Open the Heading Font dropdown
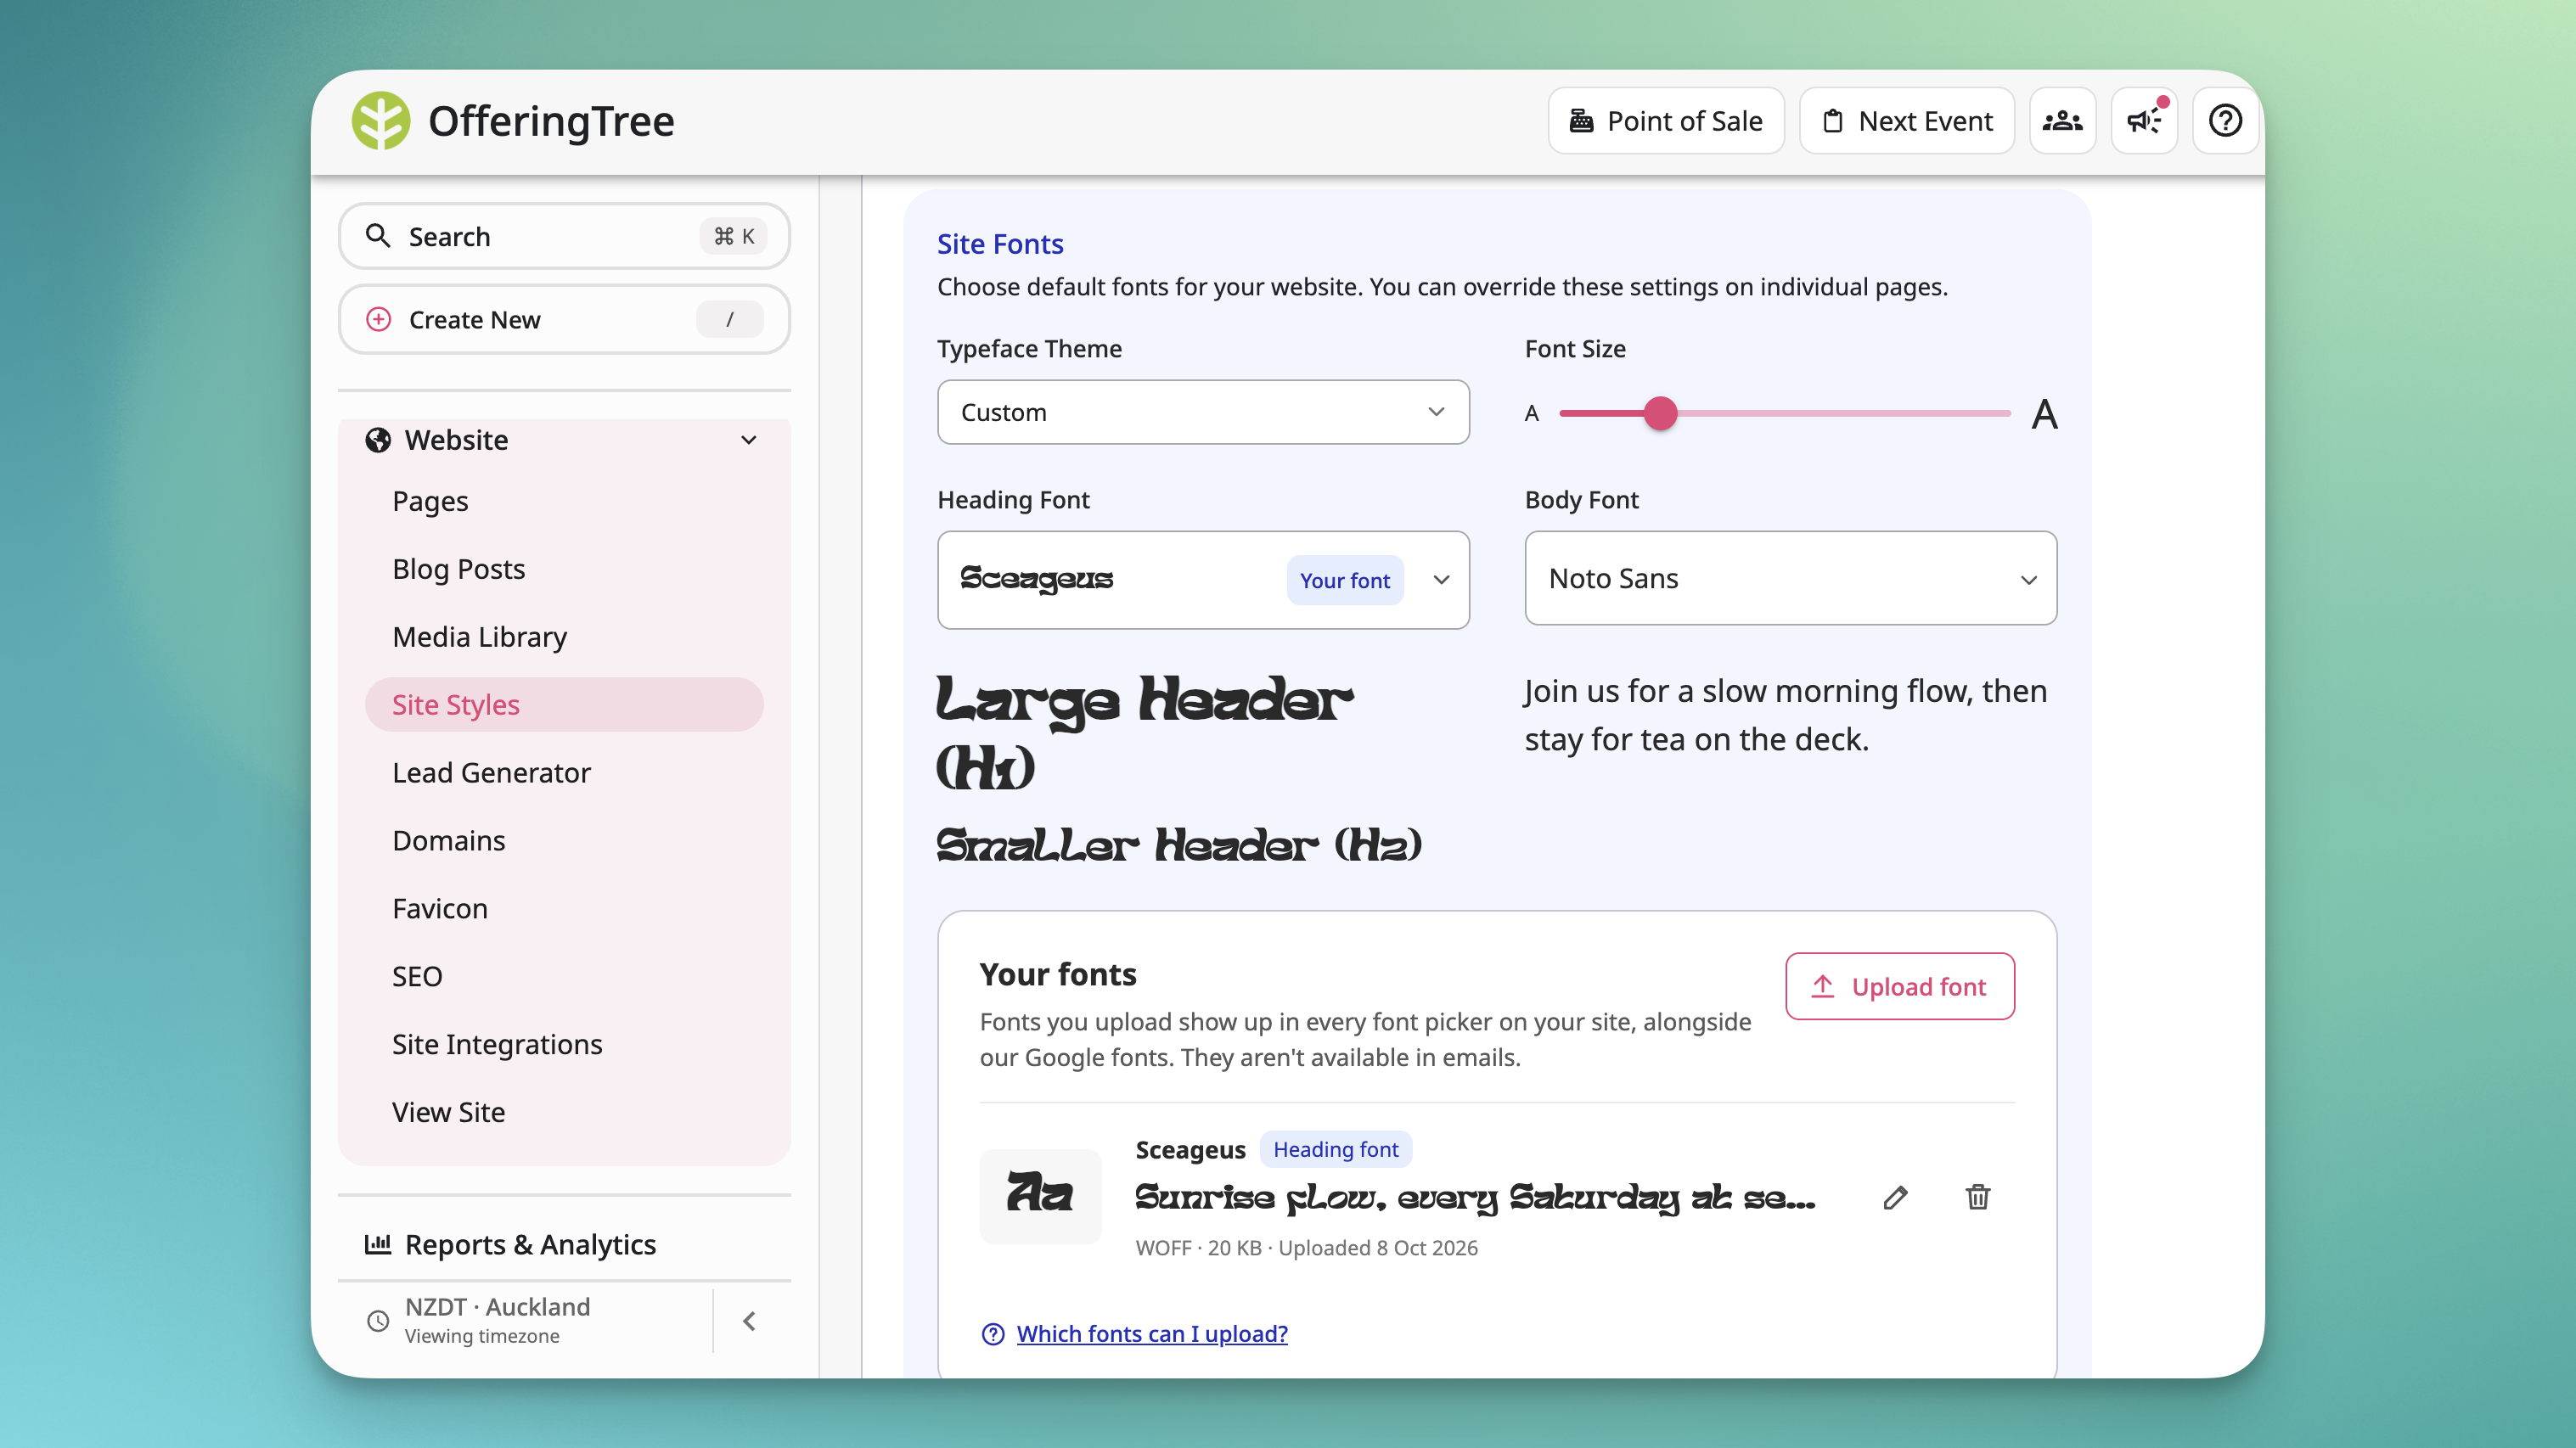This screenshot has width=2576, height=1448. tap(1203, 580)
